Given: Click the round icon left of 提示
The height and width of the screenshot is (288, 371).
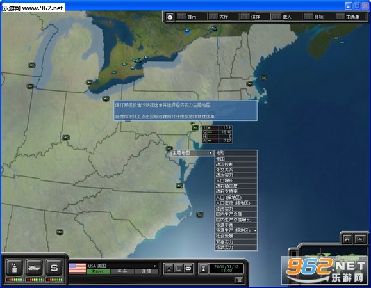Looking at the screenshot, I should 170,17.
